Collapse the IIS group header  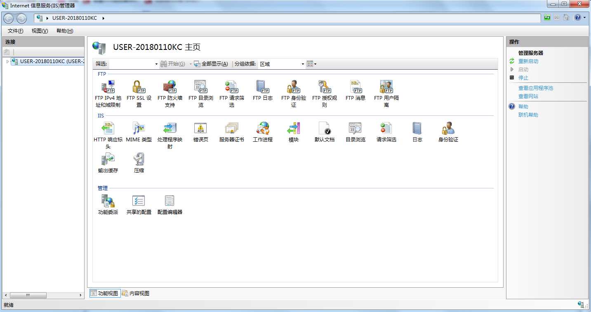[x=101, y=116]
